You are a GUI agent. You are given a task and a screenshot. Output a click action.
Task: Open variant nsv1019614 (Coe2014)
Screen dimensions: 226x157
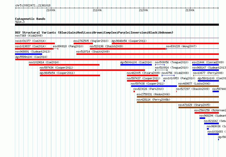(44, 62)
